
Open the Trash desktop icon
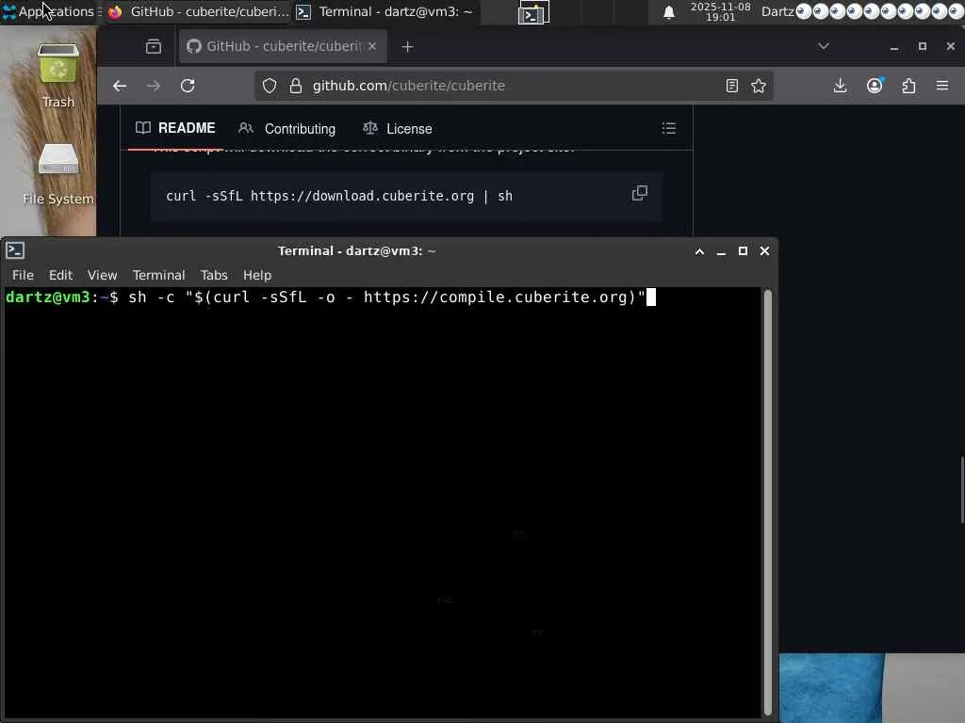tap(57, 75)
